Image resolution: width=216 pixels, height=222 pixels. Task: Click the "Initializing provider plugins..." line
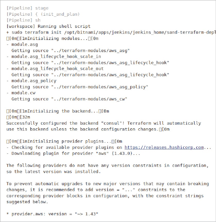64,141
